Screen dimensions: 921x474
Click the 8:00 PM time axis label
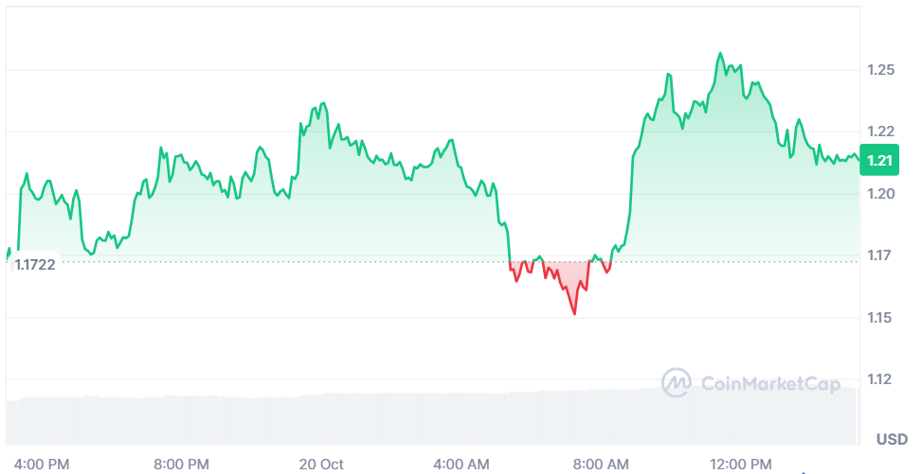click(x=181, y=464)
